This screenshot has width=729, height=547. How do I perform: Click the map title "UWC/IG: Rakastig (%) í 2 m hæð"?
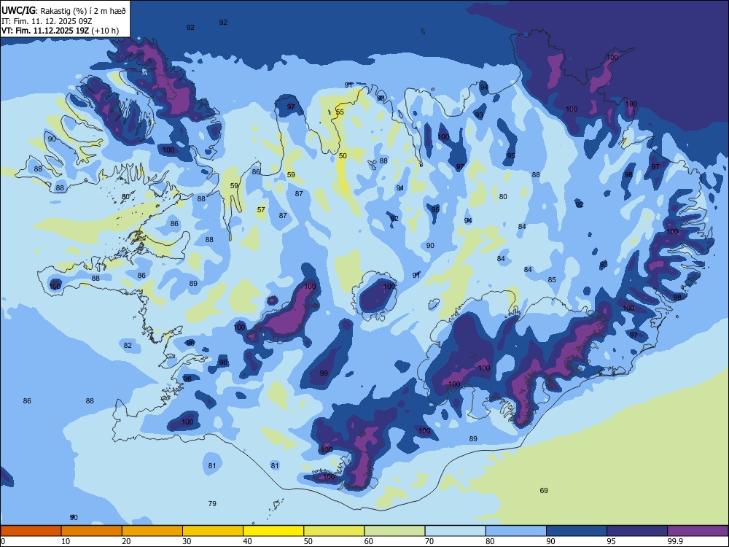(x=63, y=10)
